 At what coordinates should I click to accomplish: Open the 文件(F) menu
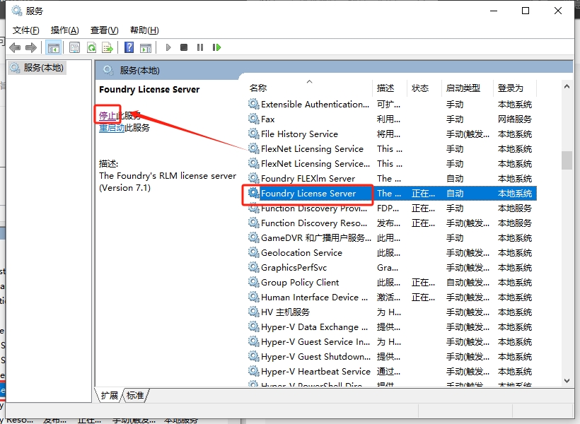pyautogui.click(x=25, y=30)
